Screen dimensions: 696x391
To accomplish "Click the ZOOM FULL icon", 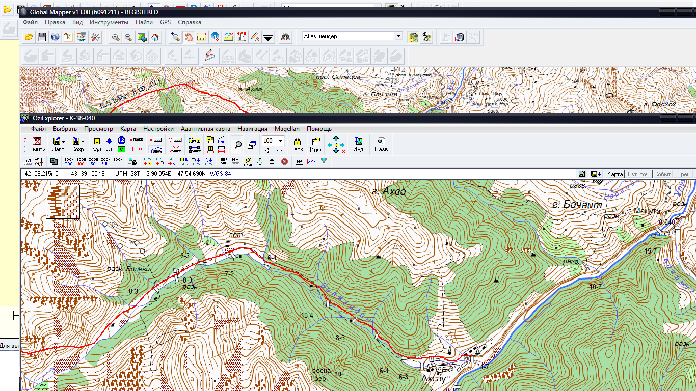I will click(x=105, y=162).
